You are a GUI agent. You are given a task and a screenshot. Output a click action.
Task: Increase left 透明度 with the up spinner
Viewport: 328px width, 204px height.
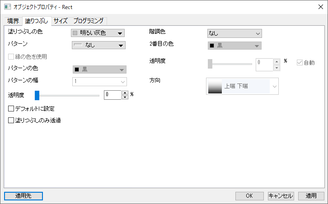pos(125,93)
